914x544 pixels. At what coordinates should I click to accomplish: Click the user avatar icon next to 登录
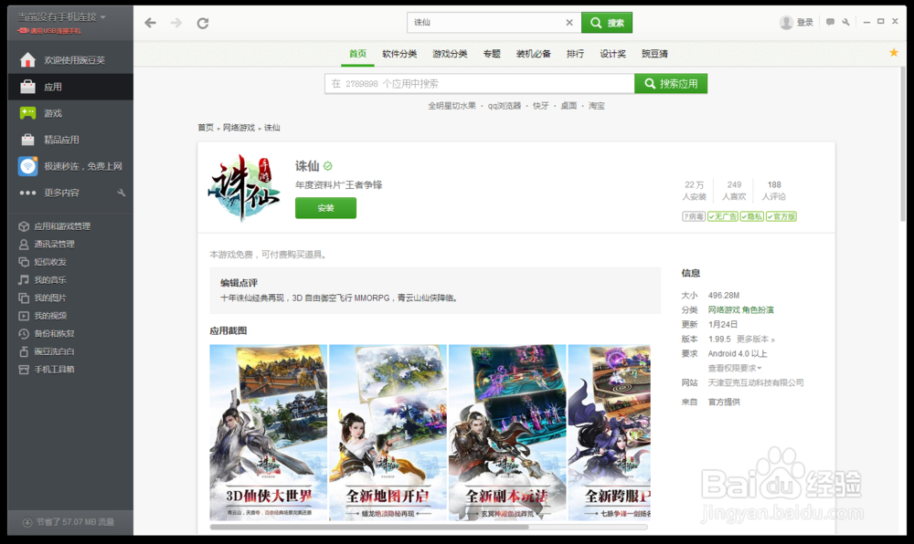click(786, 22)
